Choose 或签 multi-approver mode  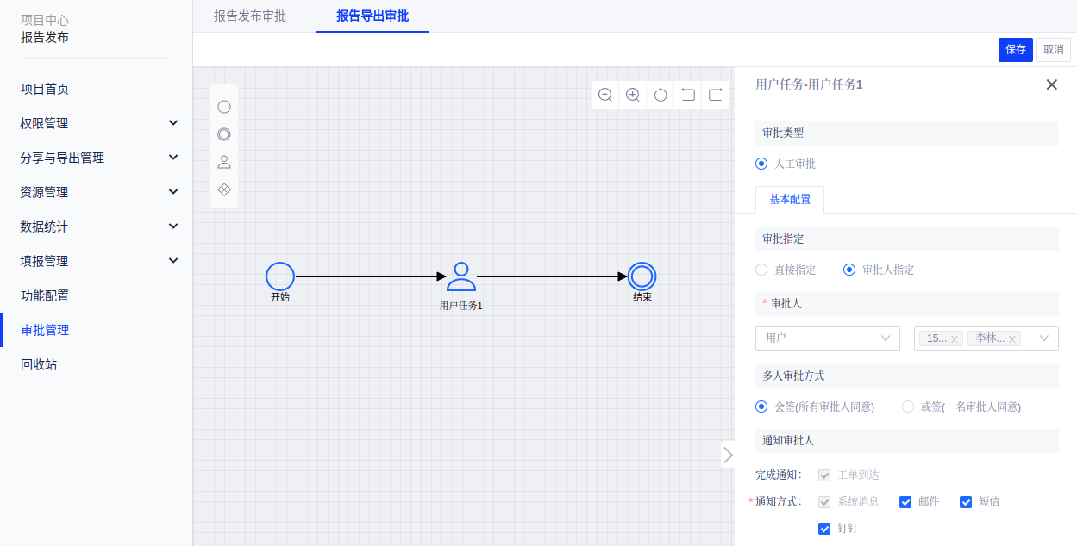pos(908,406)
